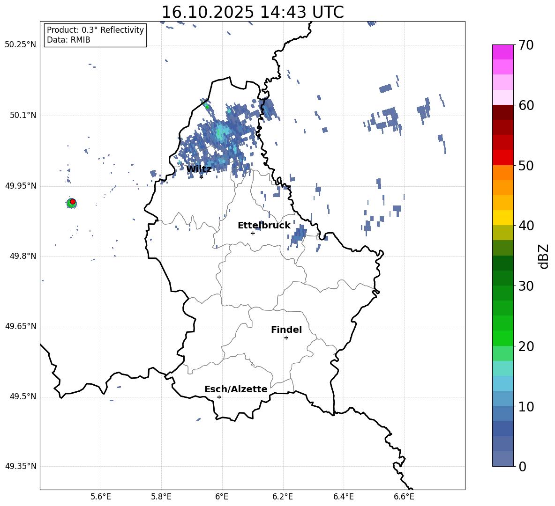Click the 6.6°E longitude label
The image size is (555, 506).
tap(404, 497)
